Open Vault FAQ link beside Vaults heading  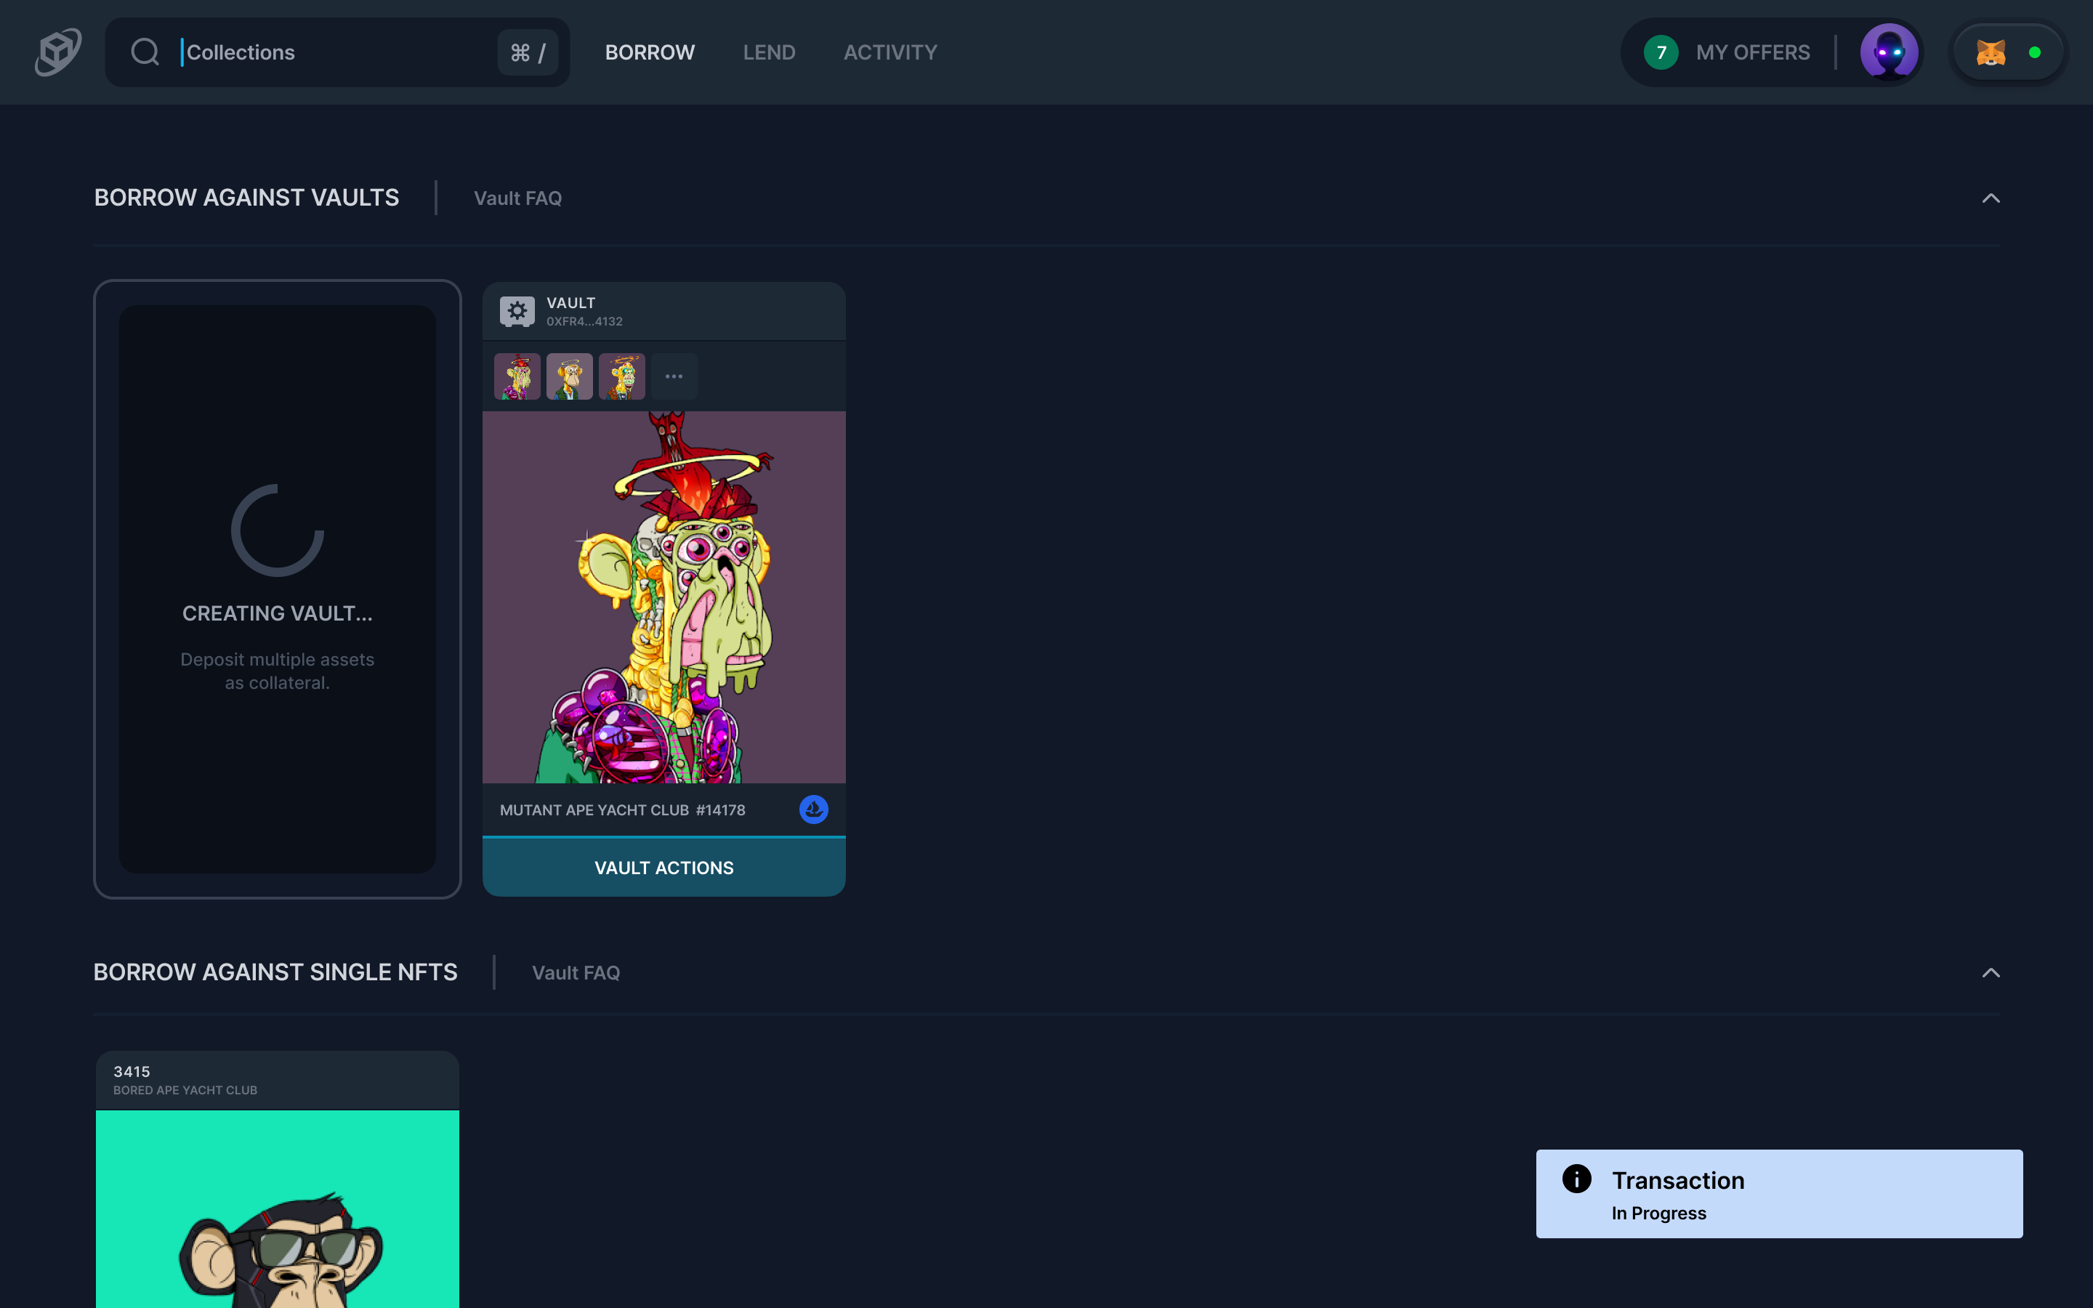517,198
